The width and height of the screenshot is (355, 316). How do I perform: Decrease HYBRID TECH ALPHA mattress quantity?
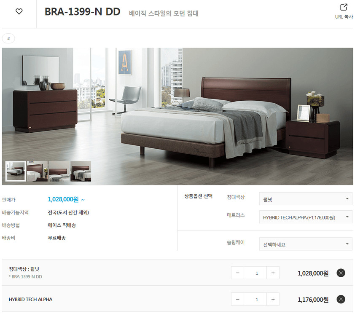[237, 299]
